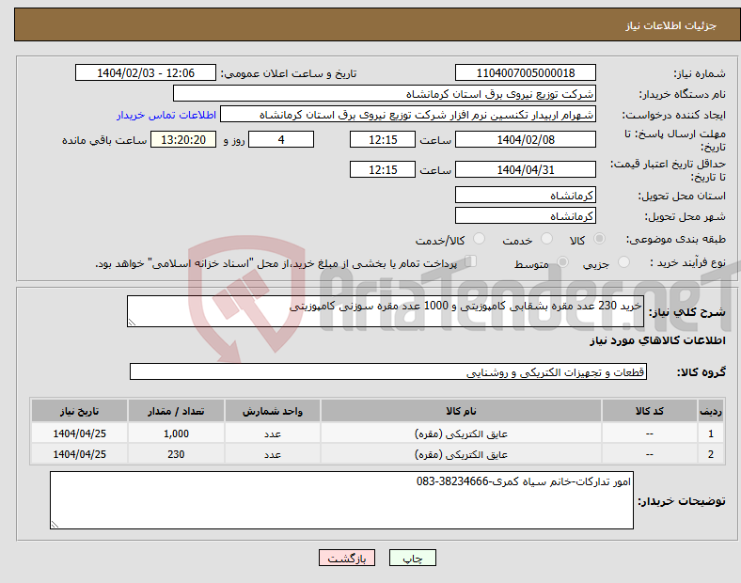Select the خدمت radio button
This screenshot has width=741, height=583.
point(546,239)
